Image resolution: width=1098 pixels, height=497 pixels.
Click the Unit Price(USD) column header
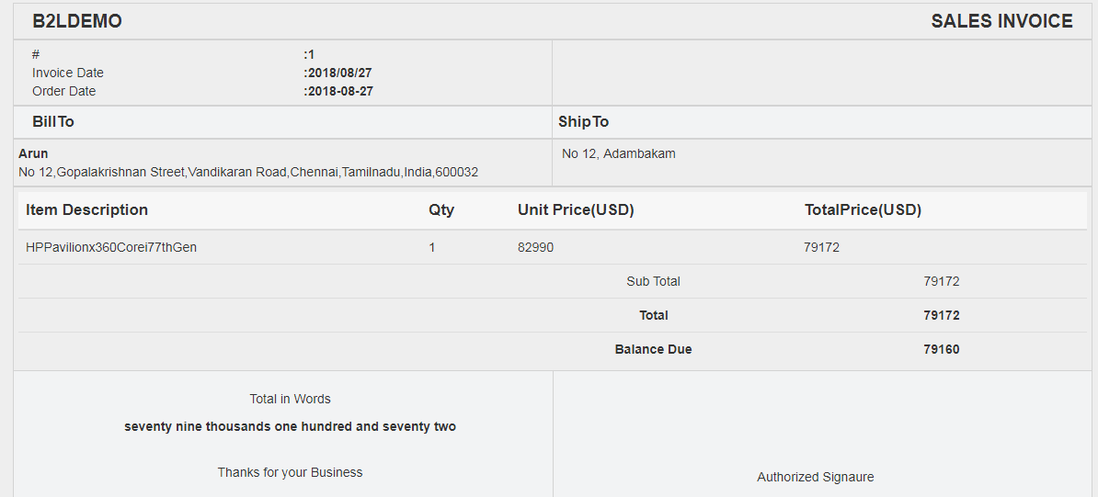[576, 209]
